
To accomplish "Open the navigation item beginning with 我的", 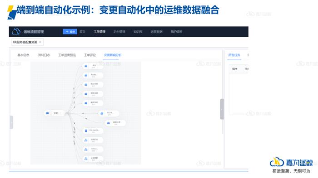I will (176, 32).
